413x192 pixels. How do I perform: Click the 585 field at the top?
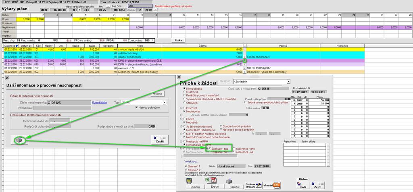140,6
